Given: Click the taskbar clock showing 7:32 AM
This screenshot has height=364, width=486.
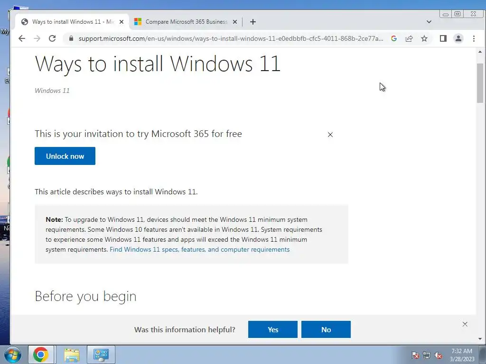Looking at the screenshot, I should 462,355.
